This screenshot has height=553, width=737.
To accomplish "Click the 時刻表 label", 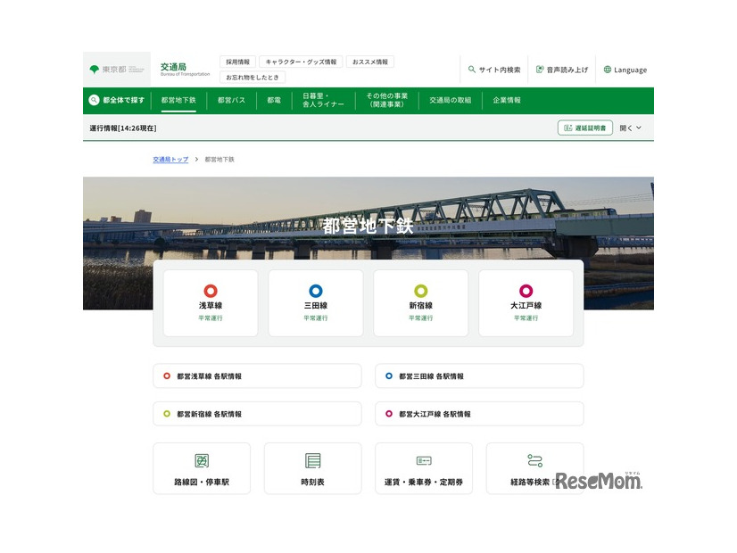I will coord(312,482).
